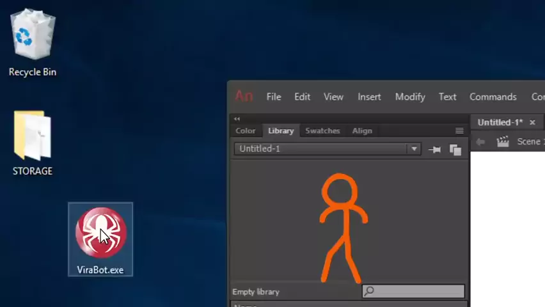The width and height of the screenshot is (545, 307).
Task: Select the ViraBot.exe desktop icon
Action: 100,239
